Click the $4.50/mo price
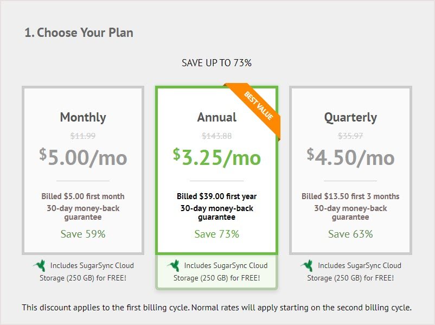435x325 pixels. coord(350,157)
